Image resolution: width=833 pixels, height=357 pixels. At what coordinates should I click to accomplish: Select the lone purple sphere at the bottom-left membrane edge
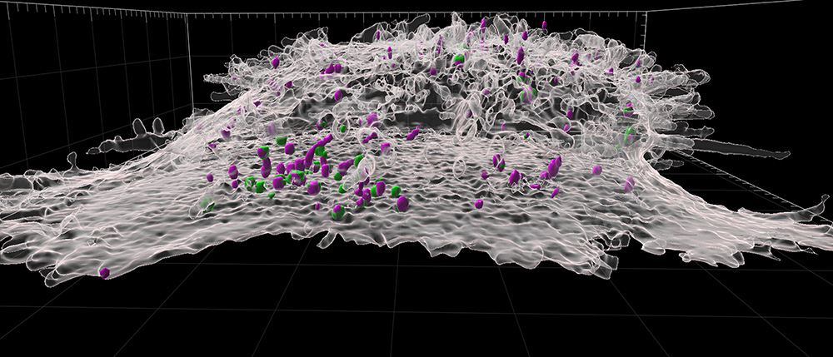tap(105, 273)
